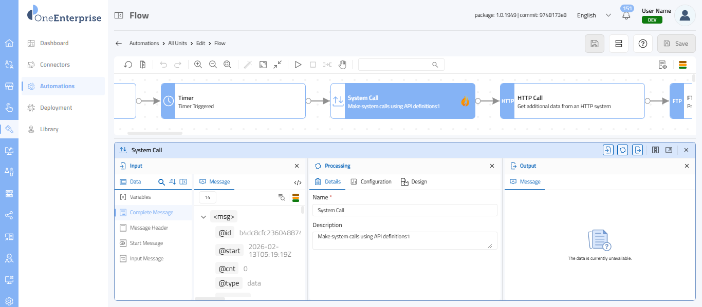This screenshot has height=307, width=702.
Task: Toggle Processing panel visibility button
Action: [623, 150]
